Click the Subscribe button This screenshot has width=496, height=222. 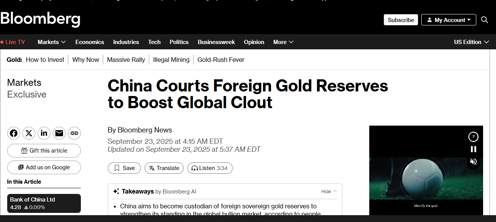[401, 20]
